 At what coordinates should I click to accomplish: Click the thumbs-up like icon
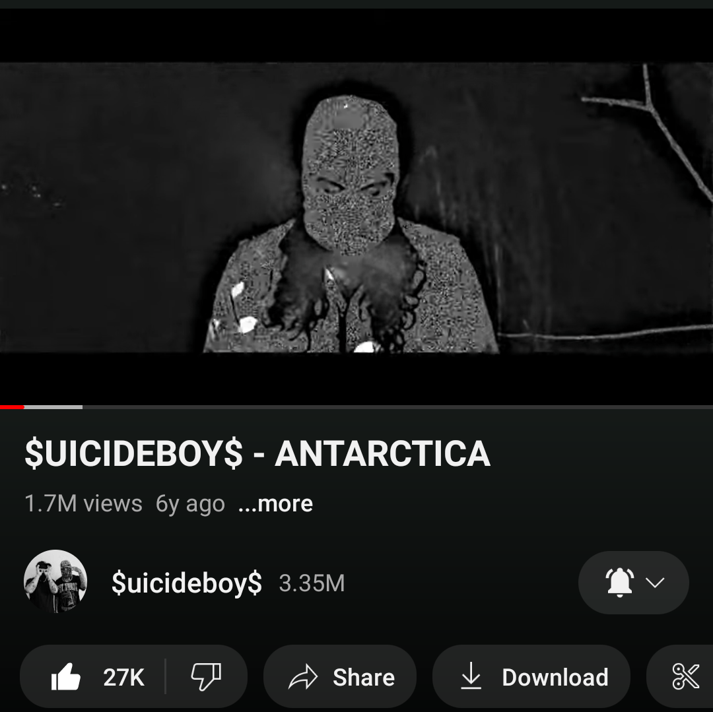(66, 676)
